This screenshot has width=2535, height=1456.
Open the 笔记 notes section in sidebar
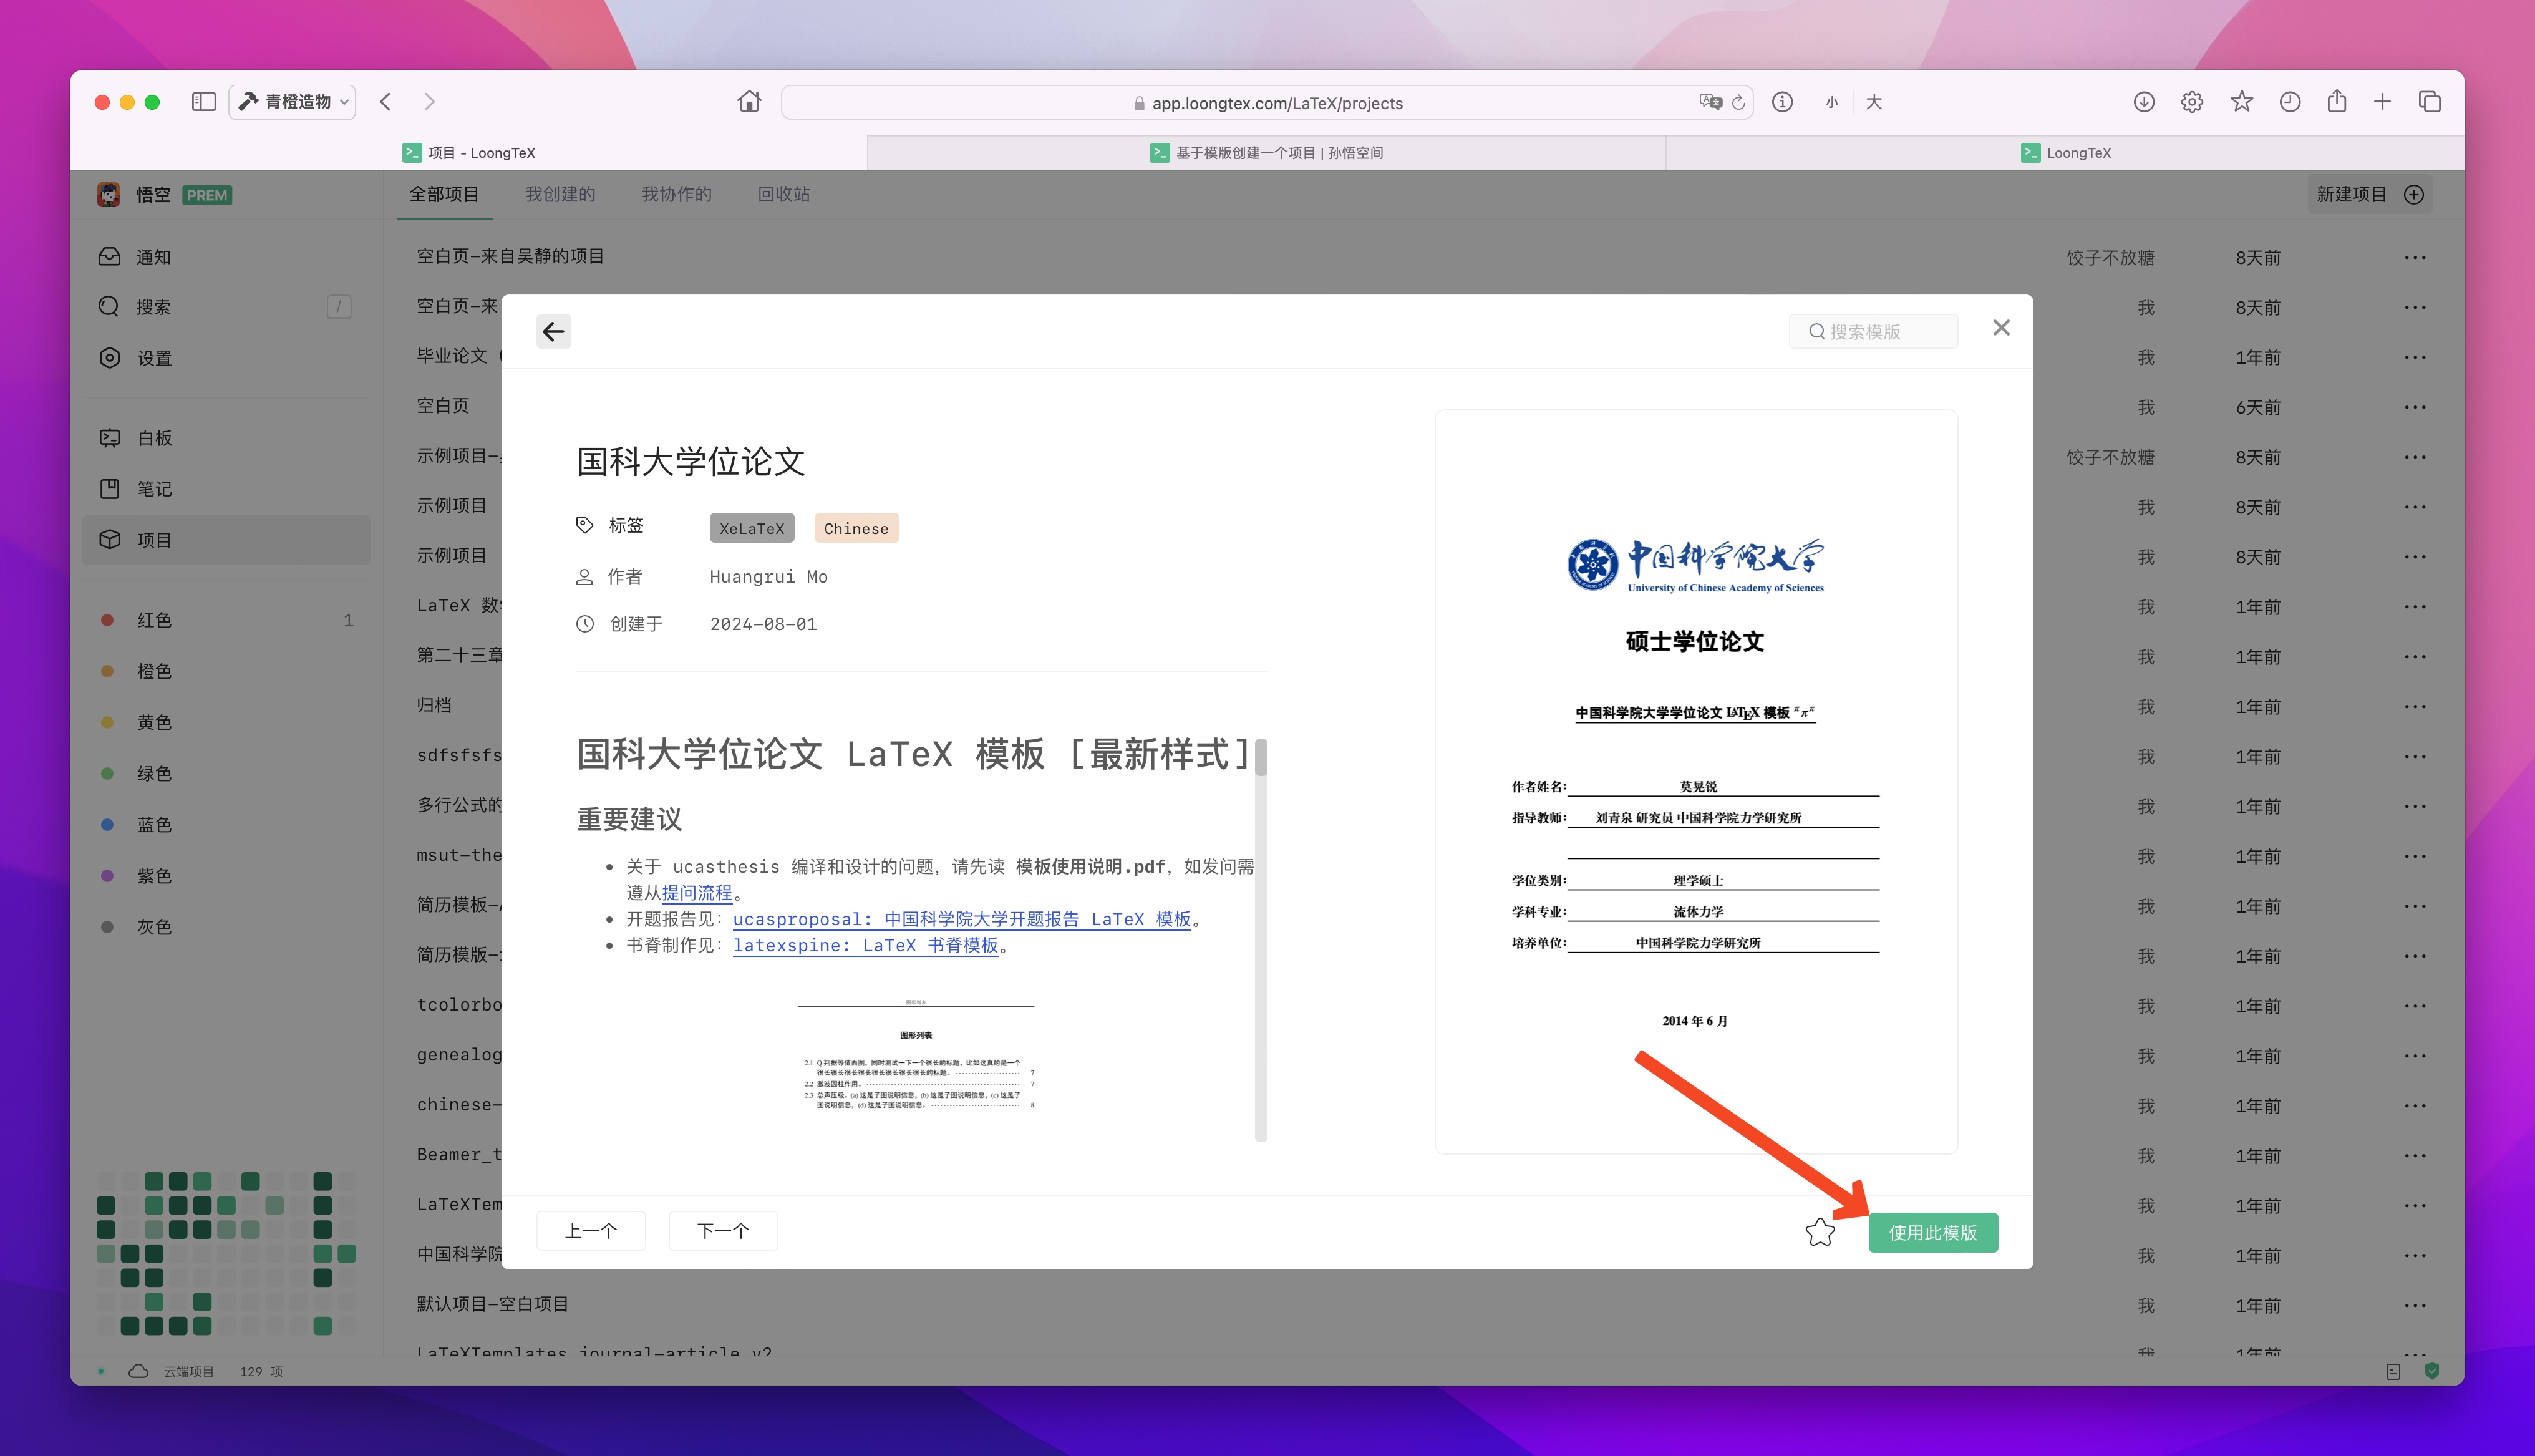[x=155, y=489]
